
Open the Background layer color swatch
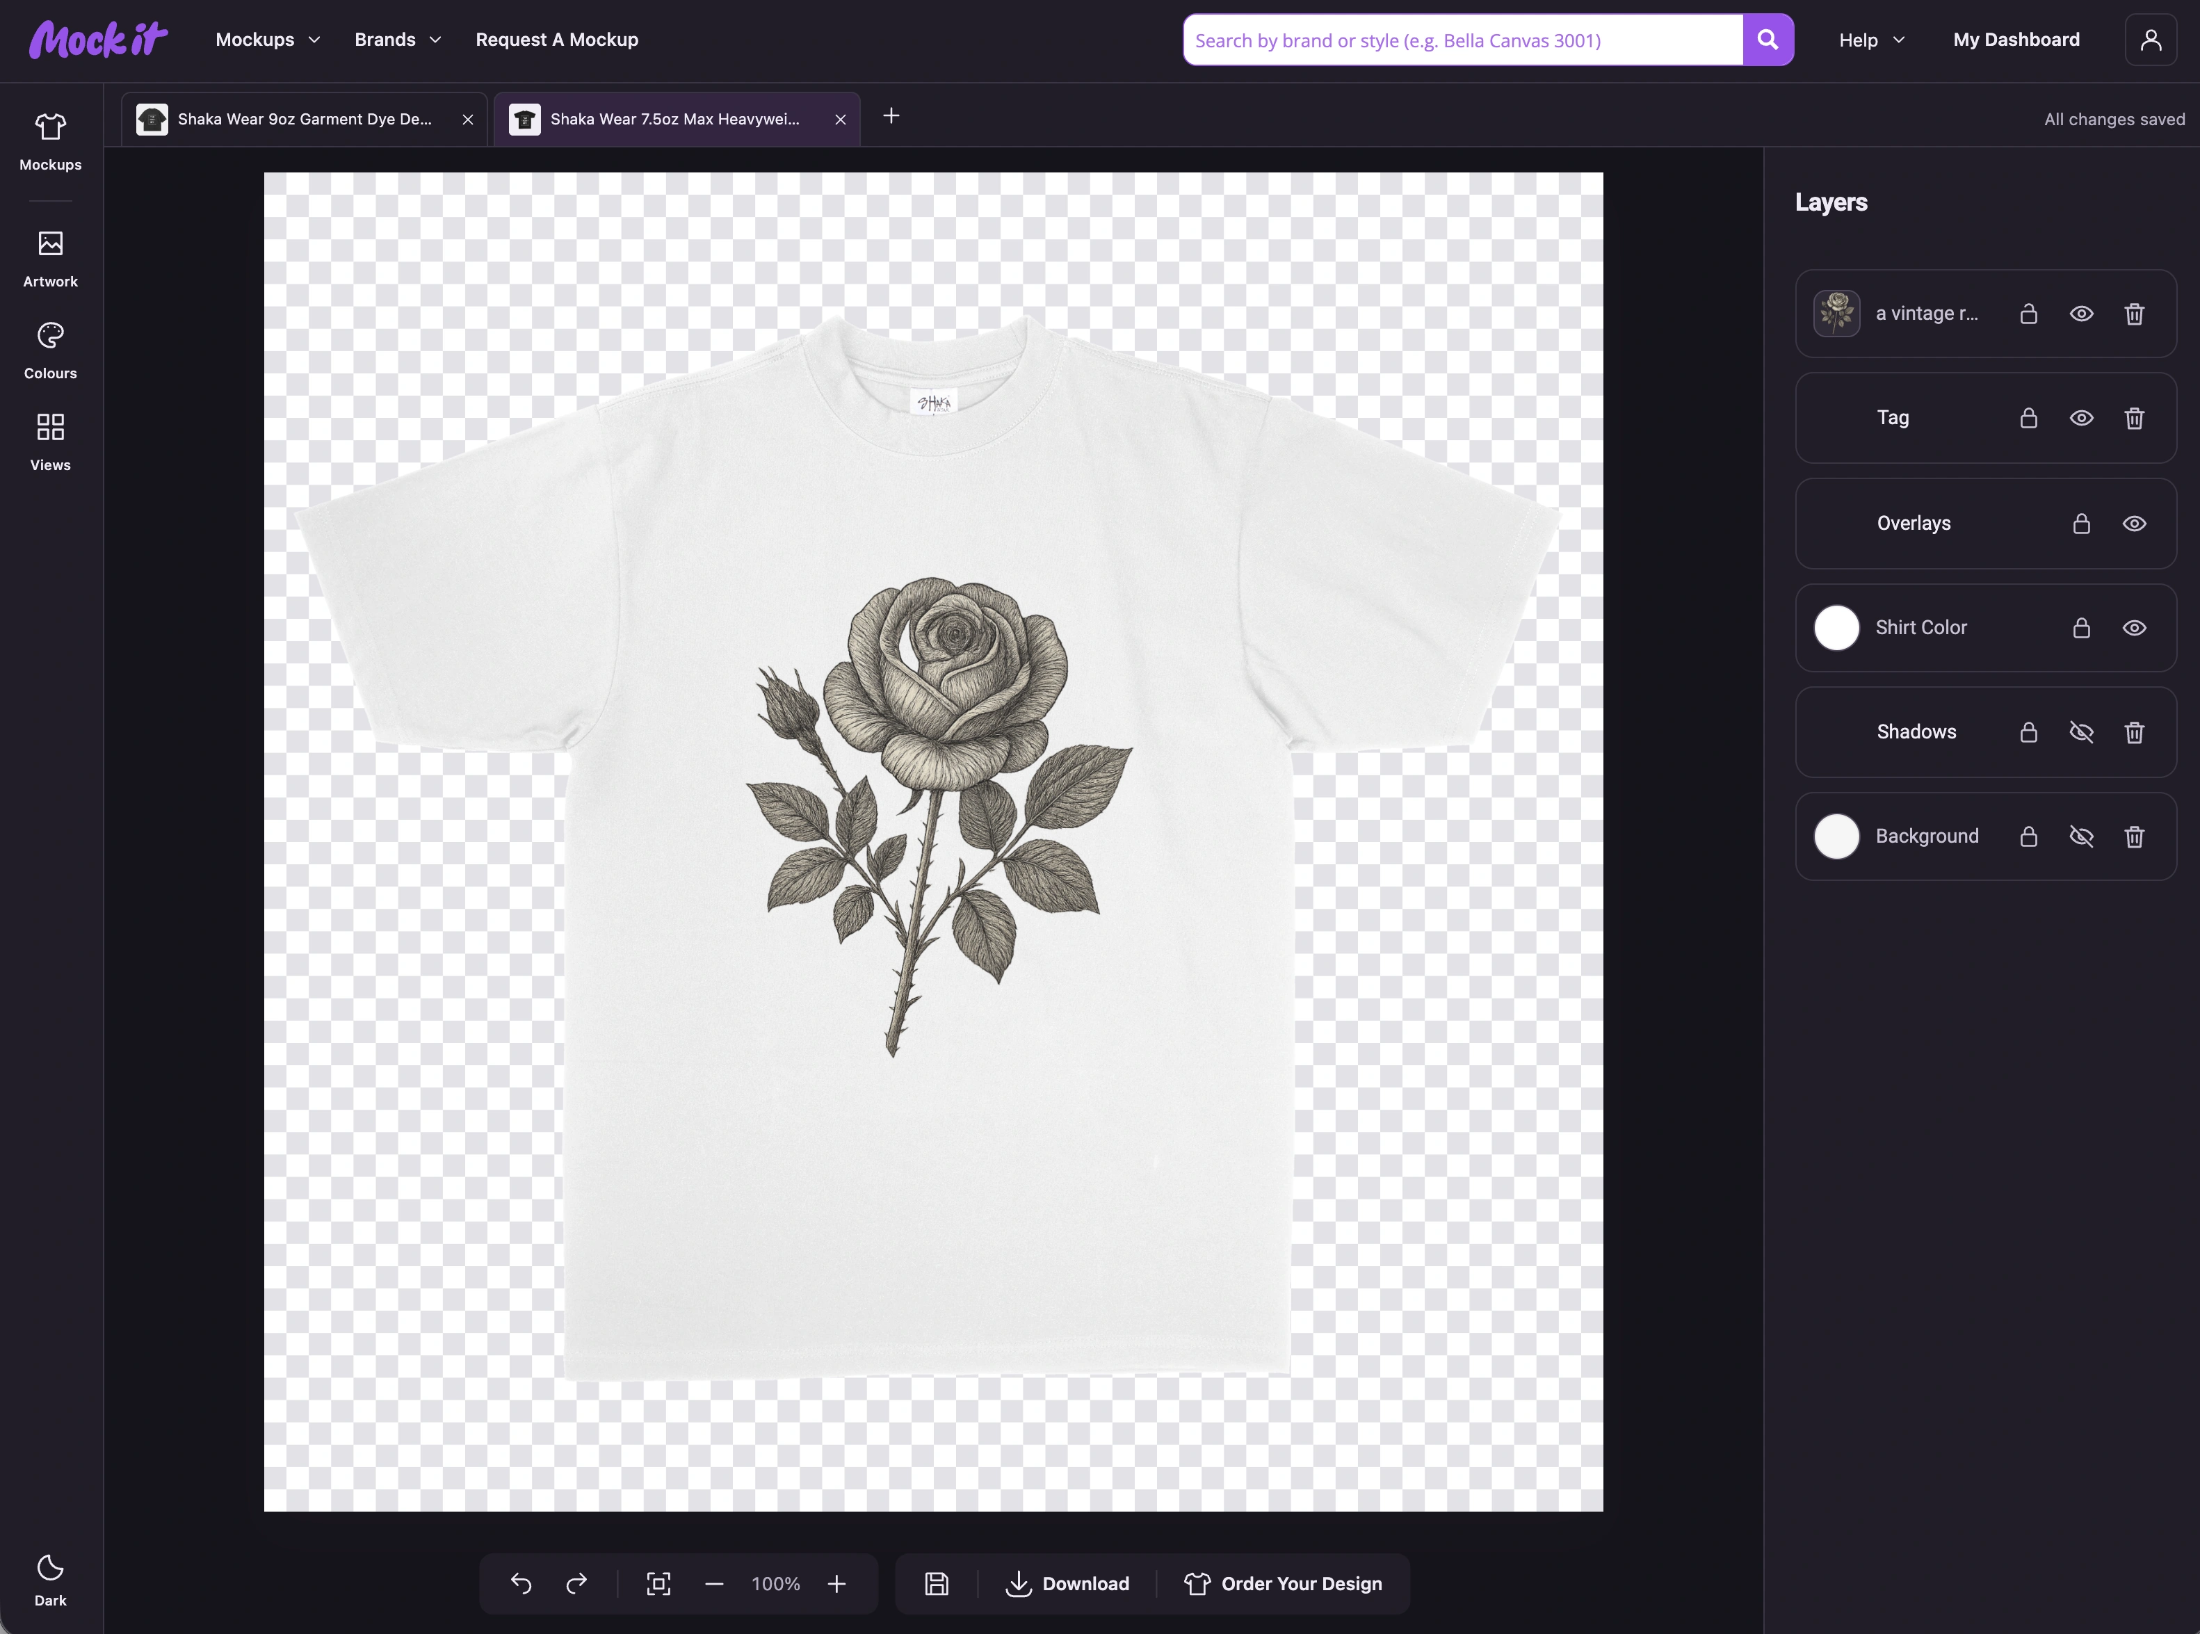(x=1837, y=836)
